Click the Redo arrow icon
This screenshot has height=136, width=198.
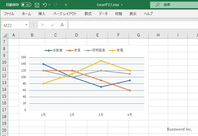click(55, 5)
